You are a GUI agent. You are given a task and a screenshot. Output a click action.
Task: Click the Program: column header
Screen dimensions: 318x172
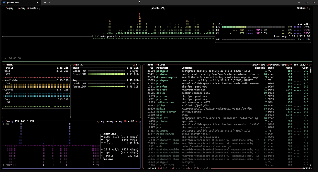163,68
